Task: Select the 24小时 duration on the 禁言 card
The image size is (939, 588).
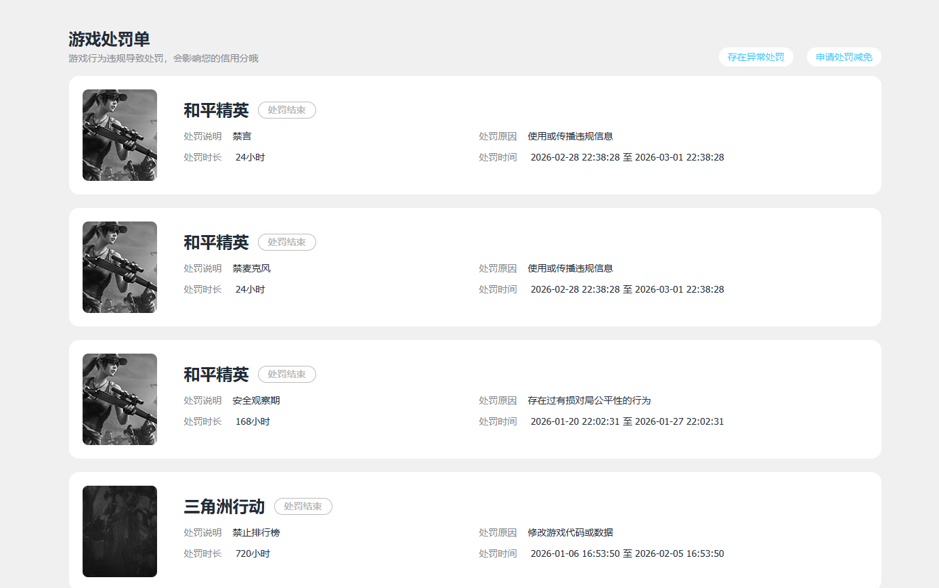Action: coord(250,157)
